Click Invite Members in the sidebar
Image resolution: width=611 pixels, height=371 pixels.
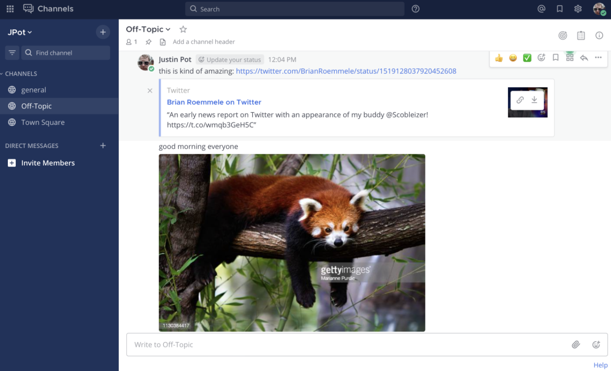tap(48, 163)
